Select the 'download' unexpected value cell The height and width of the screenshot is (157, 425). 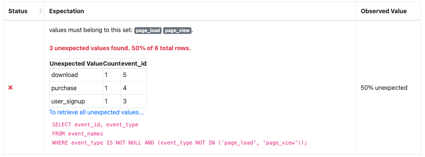pos(76,75)
